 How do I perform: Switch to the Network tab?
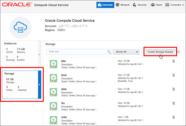click(123, 5)
